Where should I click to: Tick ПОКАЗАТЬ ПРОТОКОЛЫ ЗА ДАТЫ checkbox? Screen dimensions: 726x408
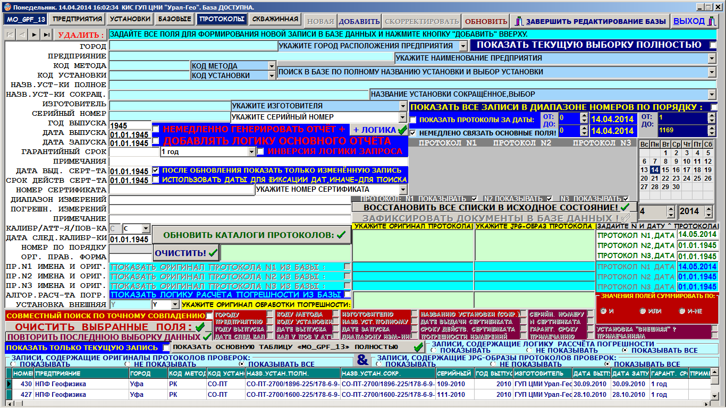413,120
